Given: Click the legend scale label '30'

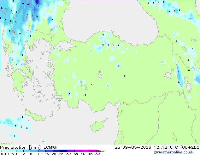Looking at the screenshot, I should pos(68,154).
